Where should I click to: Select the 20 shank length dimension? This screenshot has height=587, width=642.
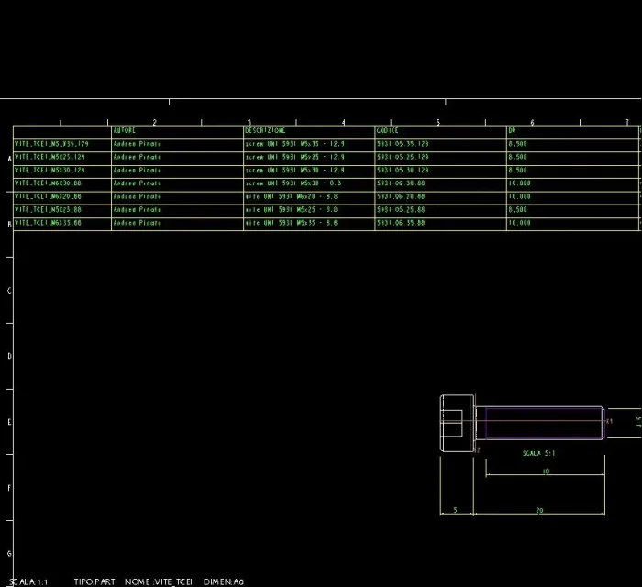tap(539, 511)
